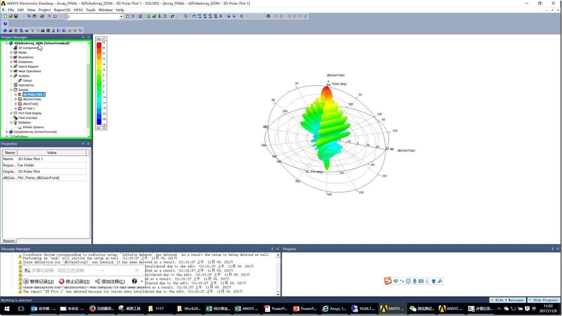Click the Open file toolbar icon
Viewport: 562px width, 316px height.
point(11,16)
